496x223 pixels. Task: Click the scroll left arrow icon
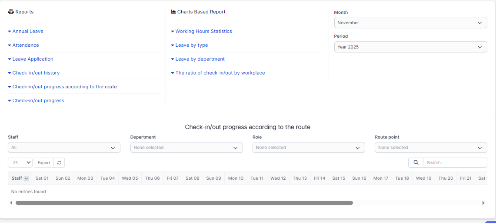(x=11, y=203)
